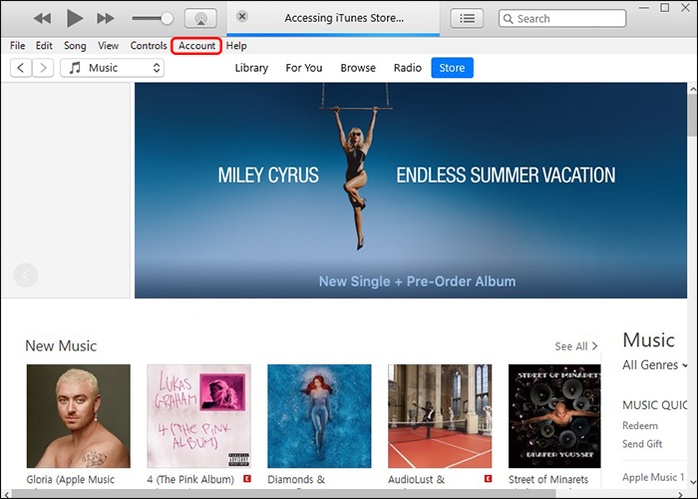Open the Music media type dropdown
Image resolution: width=698 pixels, height=499 pixels.
[112, 68]
